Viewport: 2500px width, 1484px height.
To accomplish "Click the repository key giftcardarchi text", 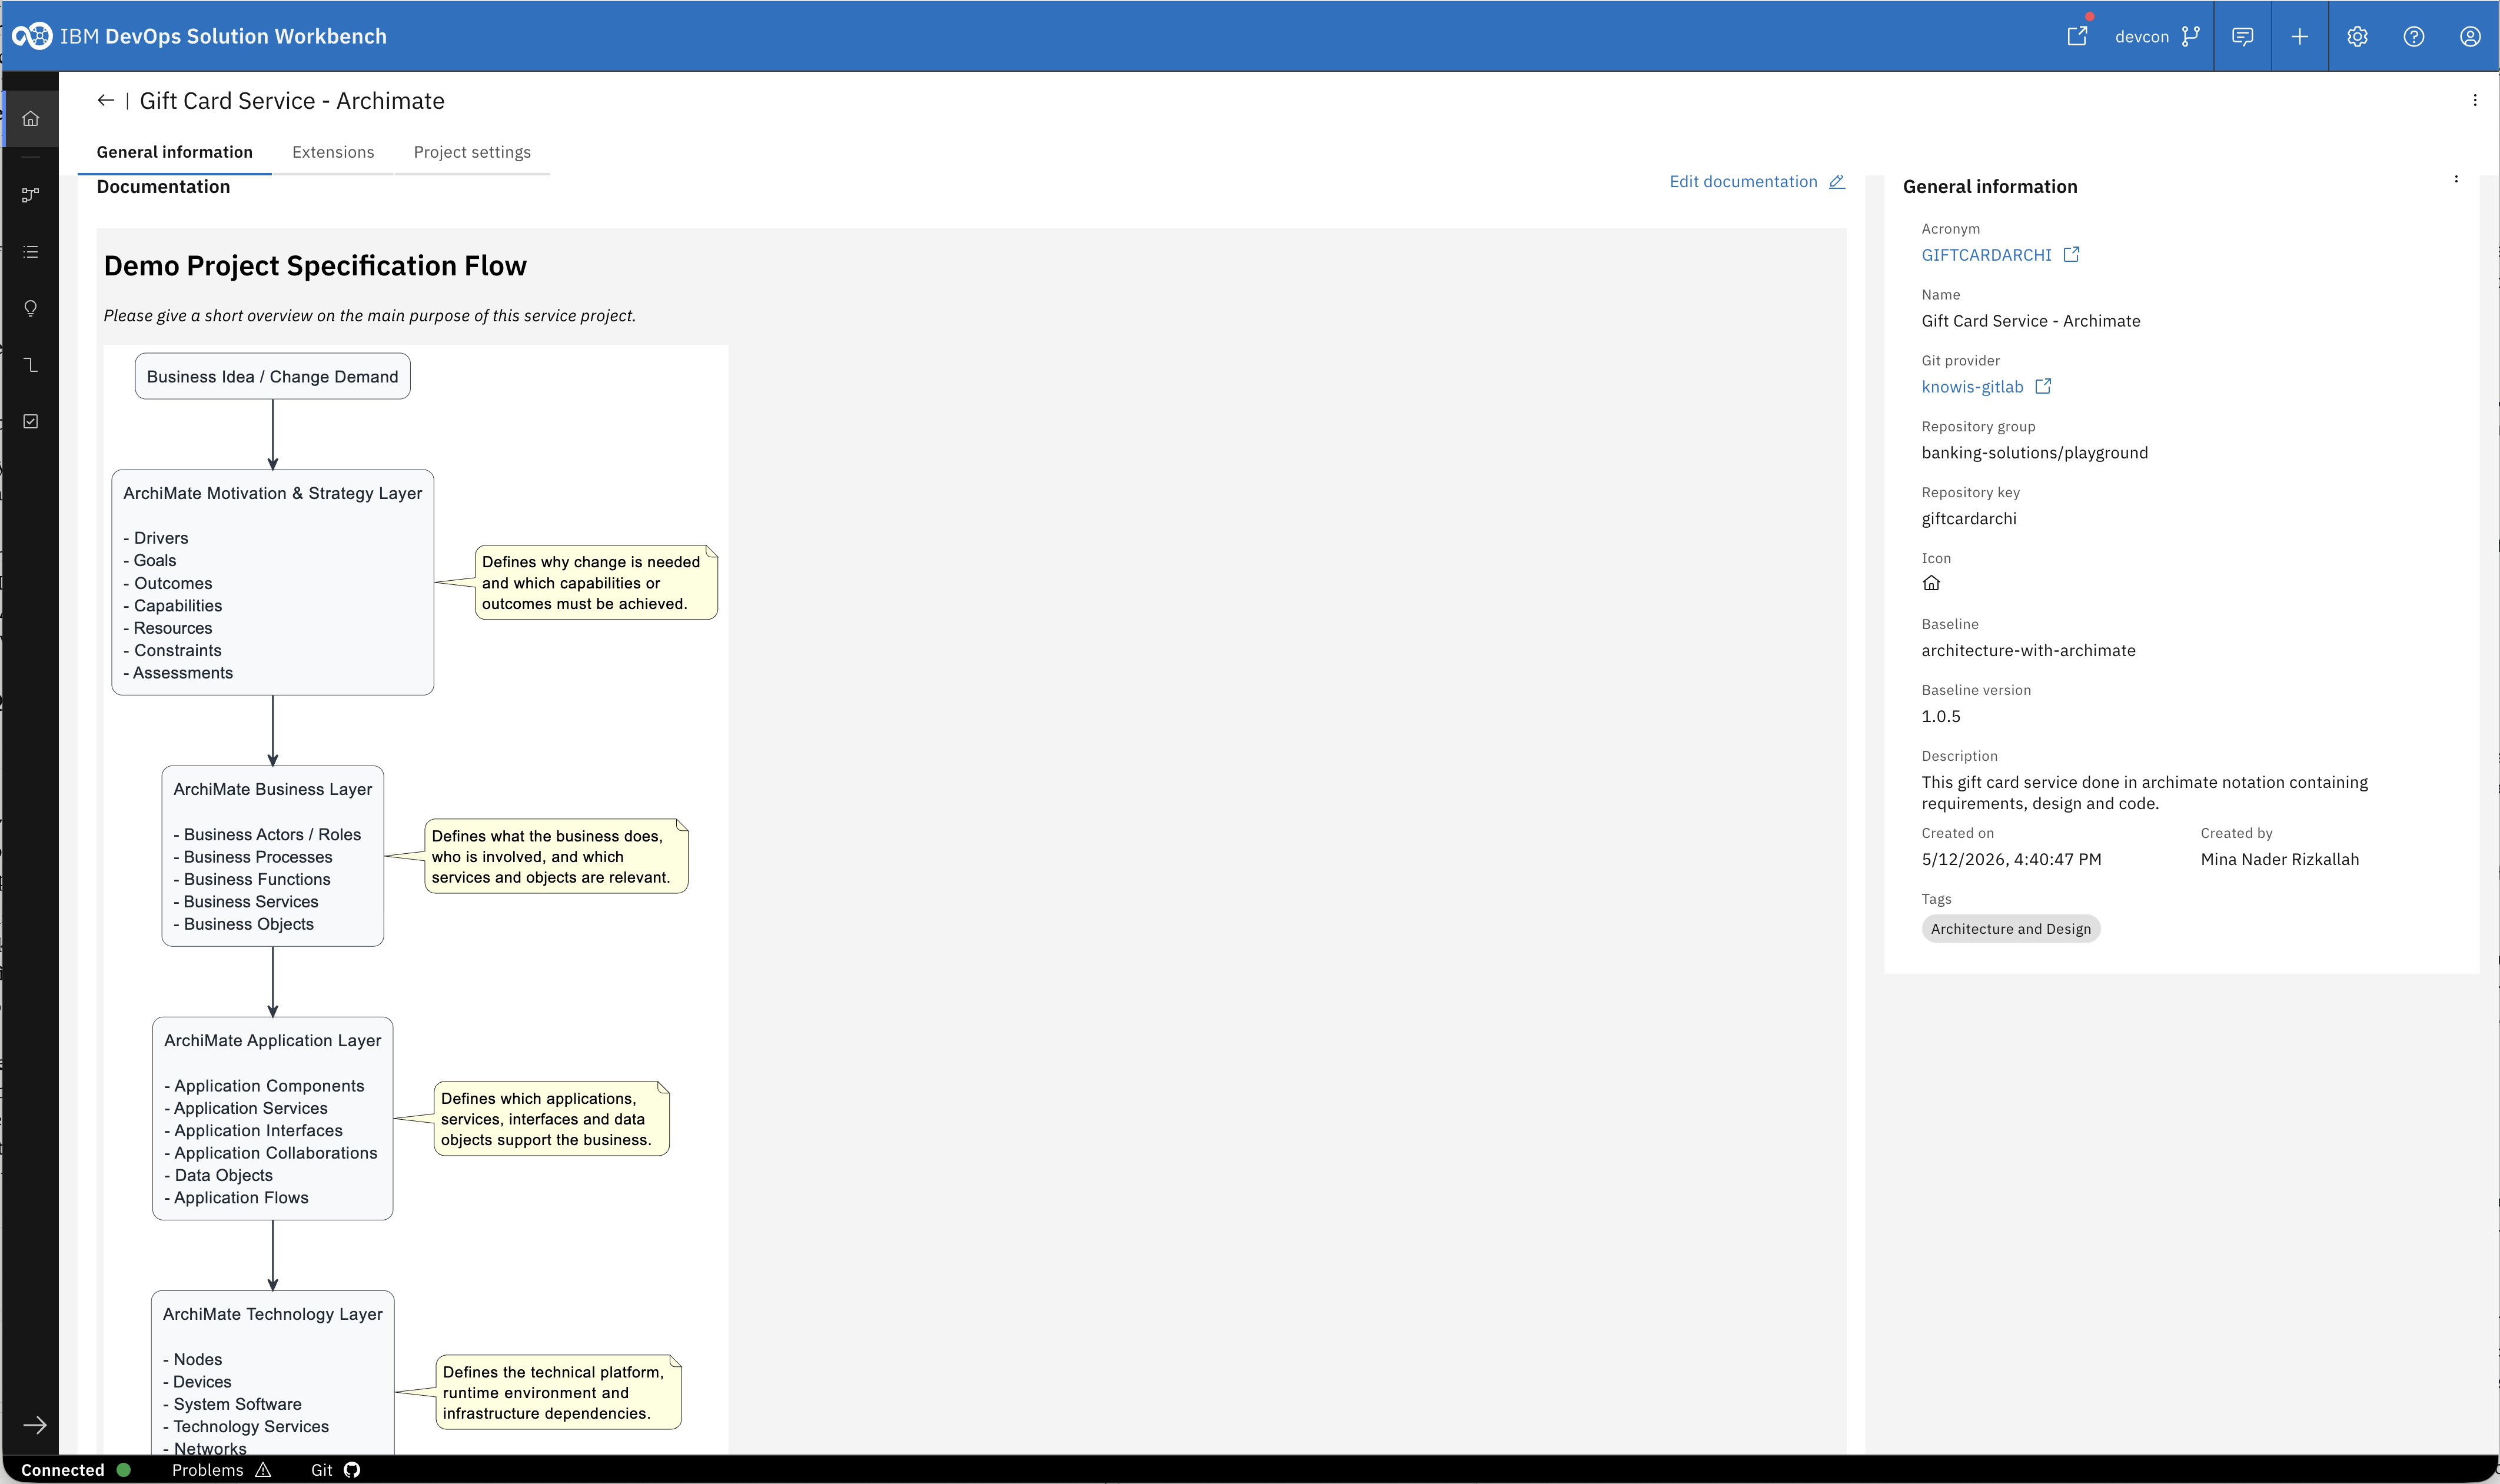I will tap(1969, 519).
